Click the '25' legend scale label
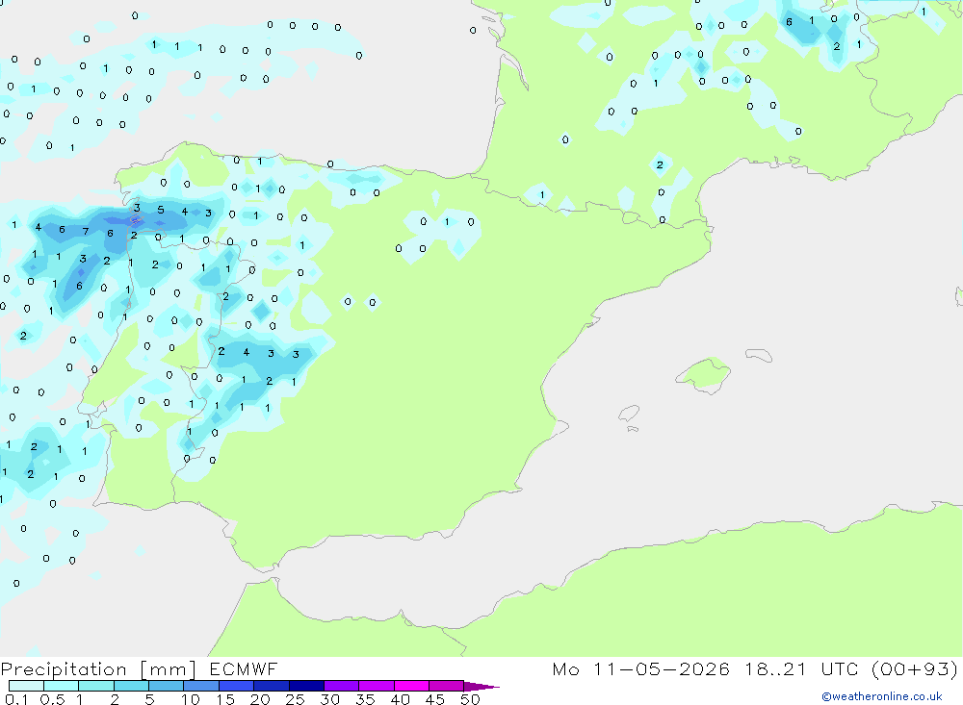 (x=295, y=699)
